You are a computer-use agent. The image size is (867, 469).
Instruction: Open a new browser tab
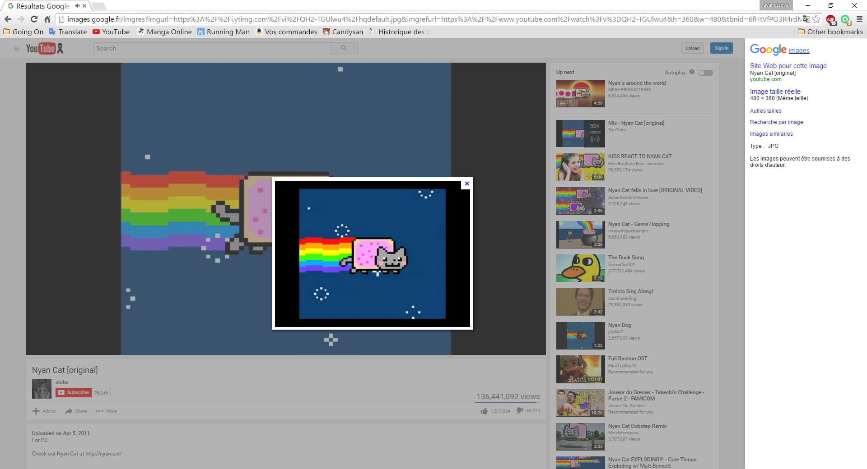click(x=99, y=6)
